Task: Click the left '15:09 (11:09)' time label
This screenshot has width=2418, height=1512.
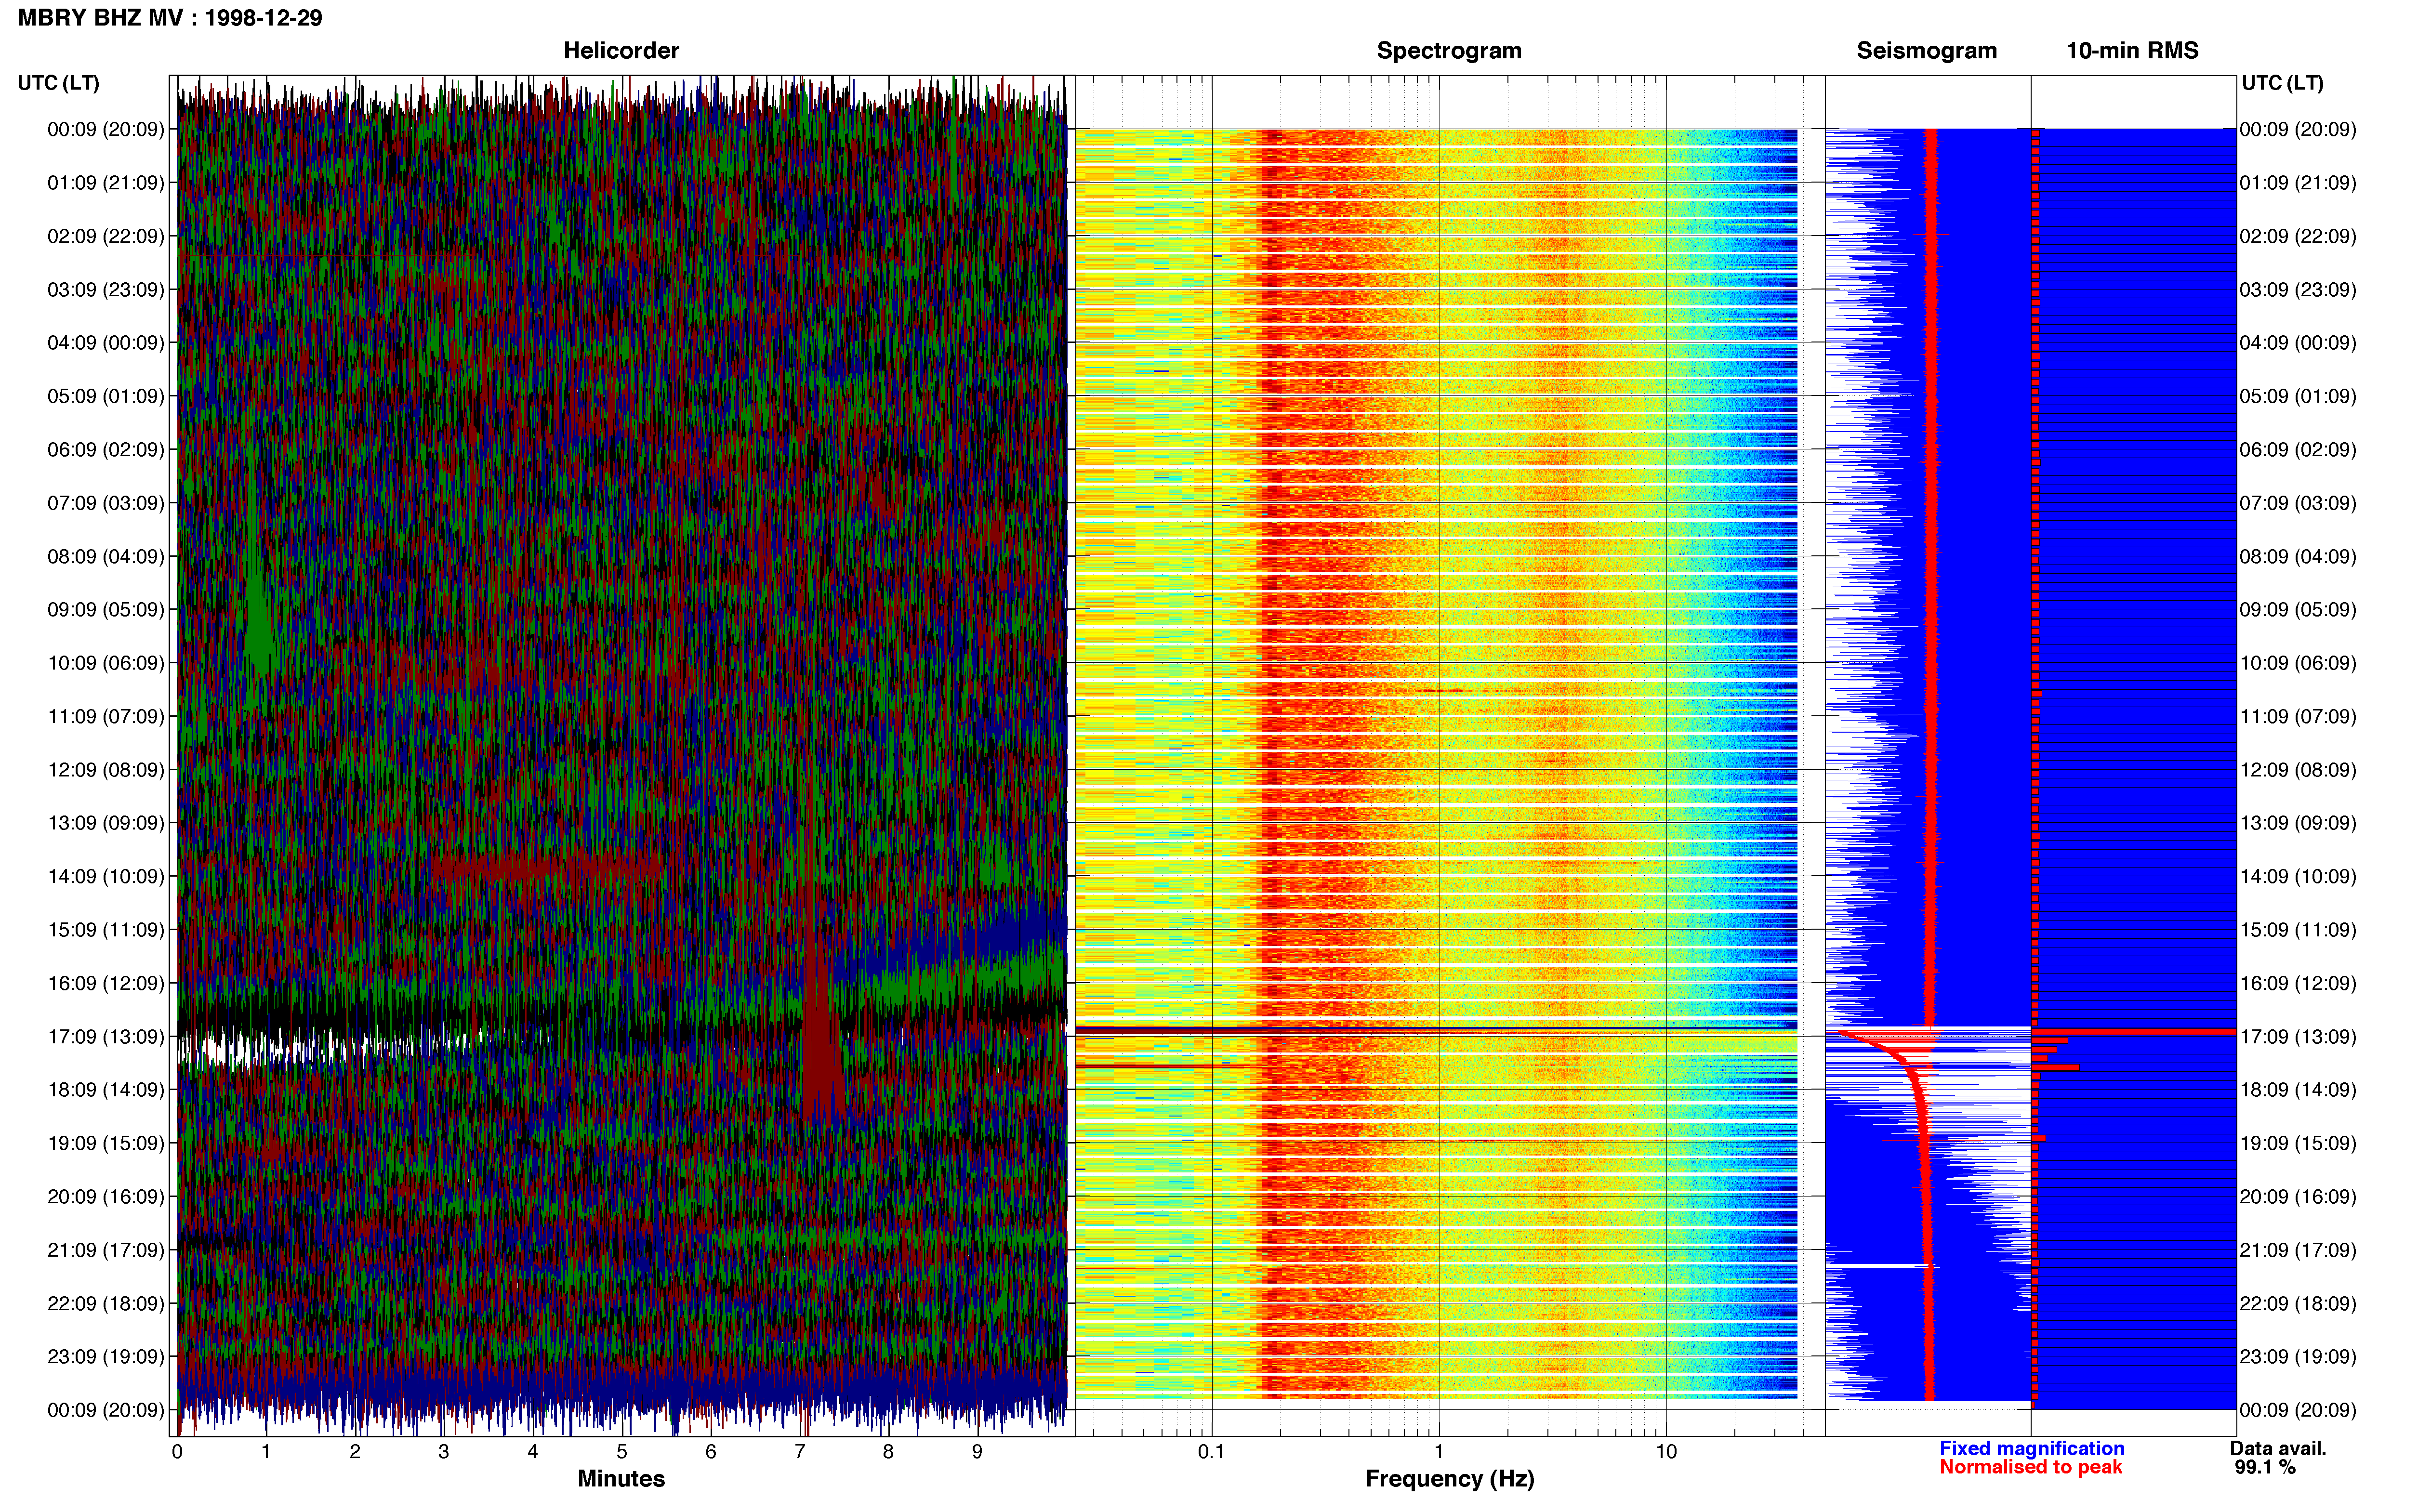Action: point(106,930)
